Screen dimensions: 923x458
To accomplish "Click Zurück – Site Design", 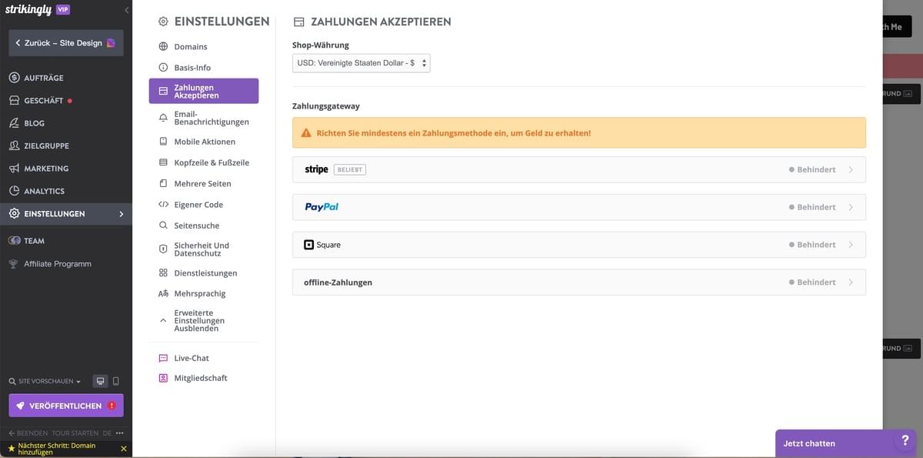I will (x=65, y=42).
